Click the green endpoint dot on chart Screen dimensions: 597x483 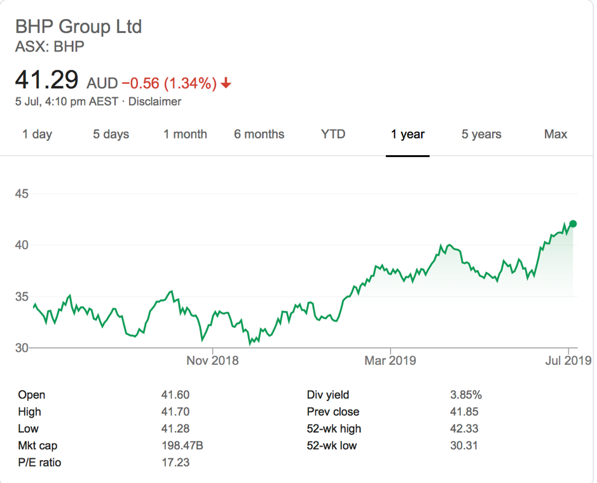point(573,223)
